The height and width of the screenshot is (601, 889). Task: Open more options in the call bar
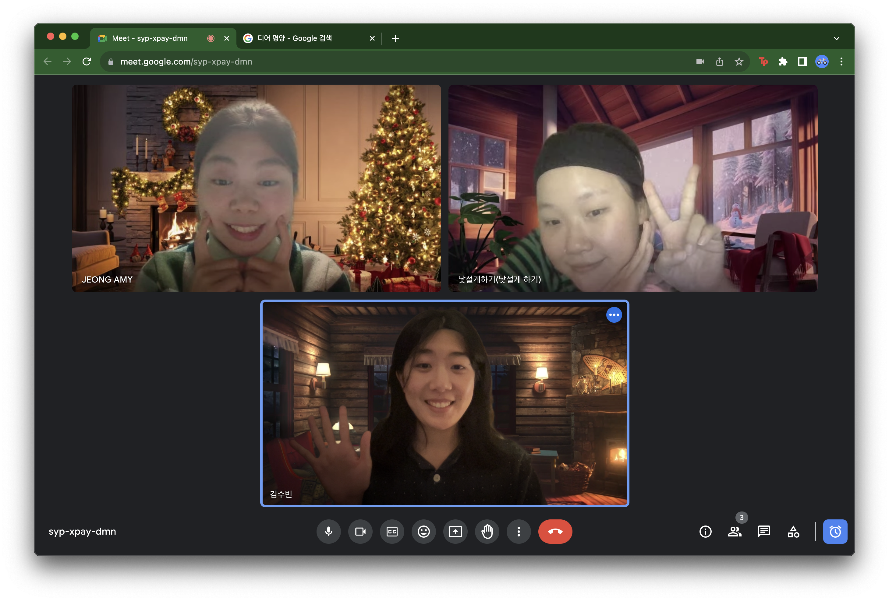(518, 531)
